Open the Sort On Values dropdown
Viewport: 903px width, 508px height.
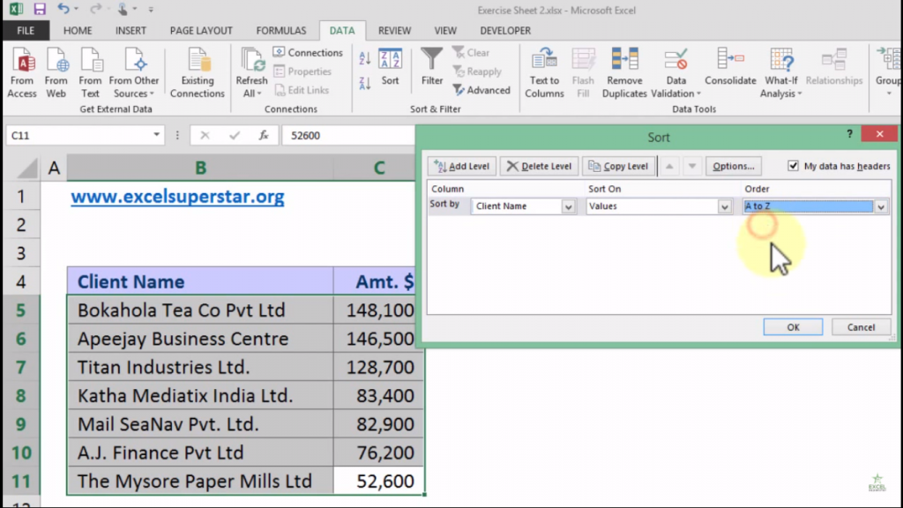[x=725, y=206]
